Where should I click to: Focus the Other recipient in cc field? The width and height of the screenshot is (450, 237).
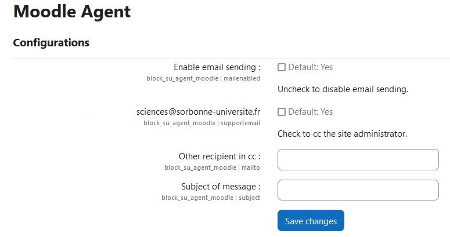click(358, 160)
